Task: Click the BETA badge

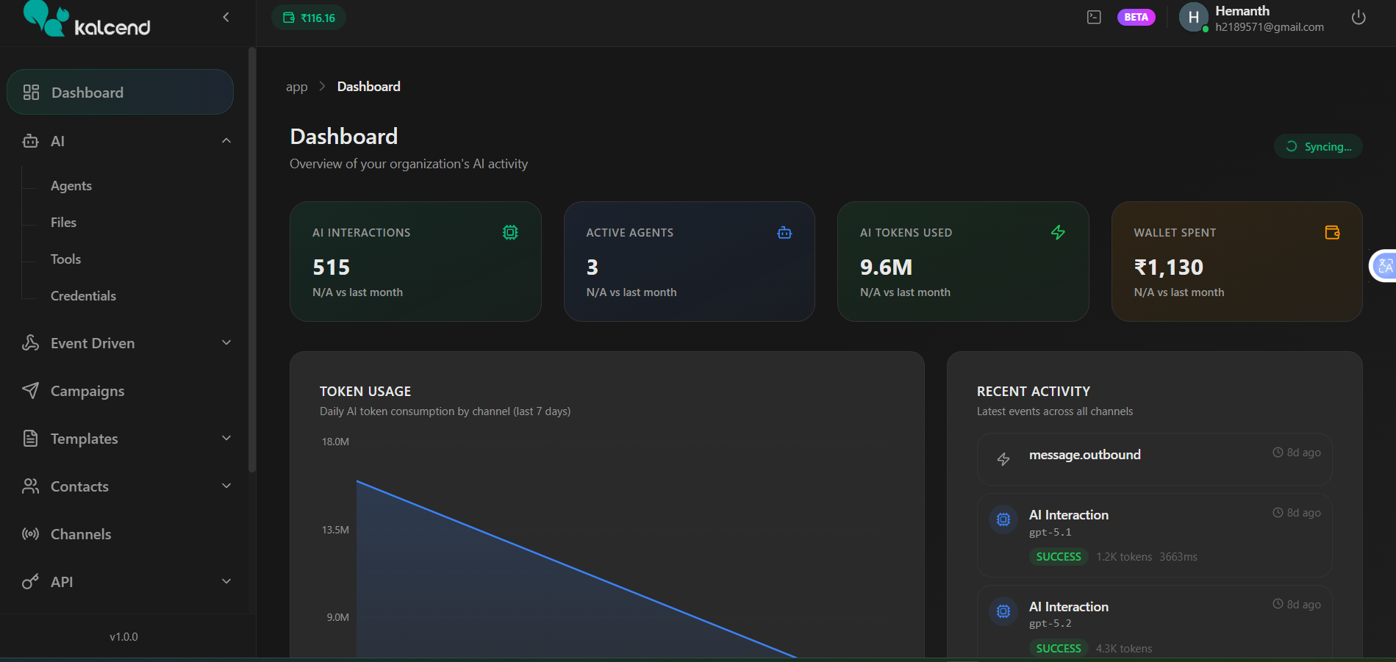Action: coord(1136,17)
